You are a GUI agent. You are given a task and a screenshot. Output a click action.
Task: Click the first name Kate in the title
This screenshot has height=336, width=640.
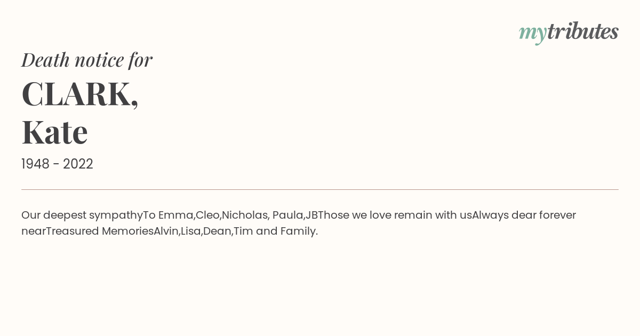tap(54, 132)
